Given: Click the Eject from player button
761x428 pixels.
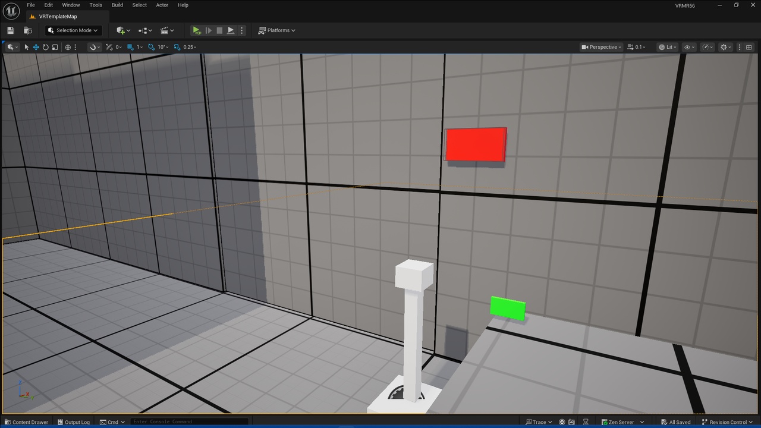Looking at the screenshot, I should pyautogui.click(x=231, y=30).
